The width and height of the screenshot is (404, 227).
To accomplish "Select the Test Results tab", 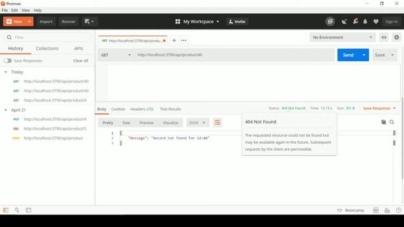I will coord(170,109).
